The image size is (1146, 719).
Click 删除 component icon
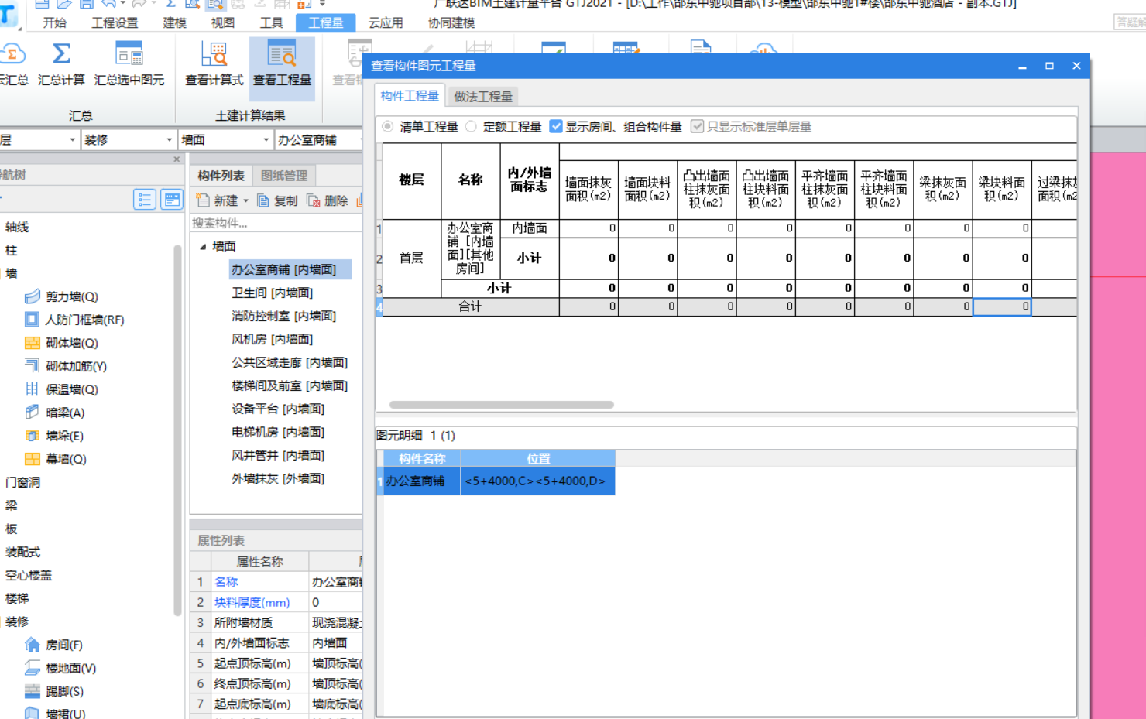(x=314, y=200)
